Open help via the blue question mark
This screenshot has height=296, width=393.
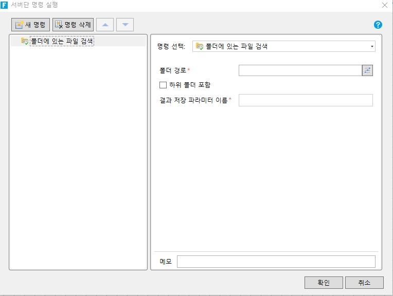(378, 25)
